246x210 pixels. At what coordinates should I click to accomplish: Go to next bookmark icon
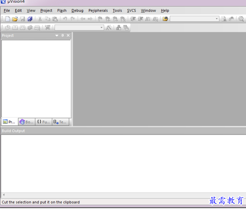tap(115, 19)
